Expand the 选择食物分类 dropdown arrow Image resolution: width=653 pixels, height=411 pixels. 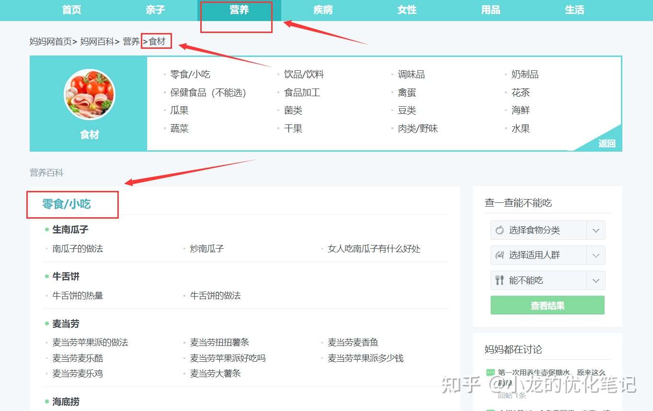[x=596, y=230]
